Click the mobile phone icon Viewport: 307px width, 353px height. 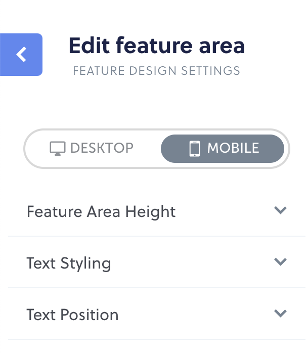[195, 149]
